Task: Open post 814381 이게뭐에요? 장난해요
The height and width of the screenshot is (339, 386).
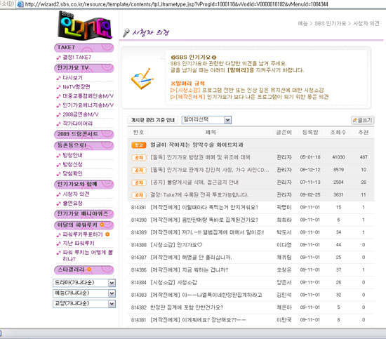Action: click(198, 320)
